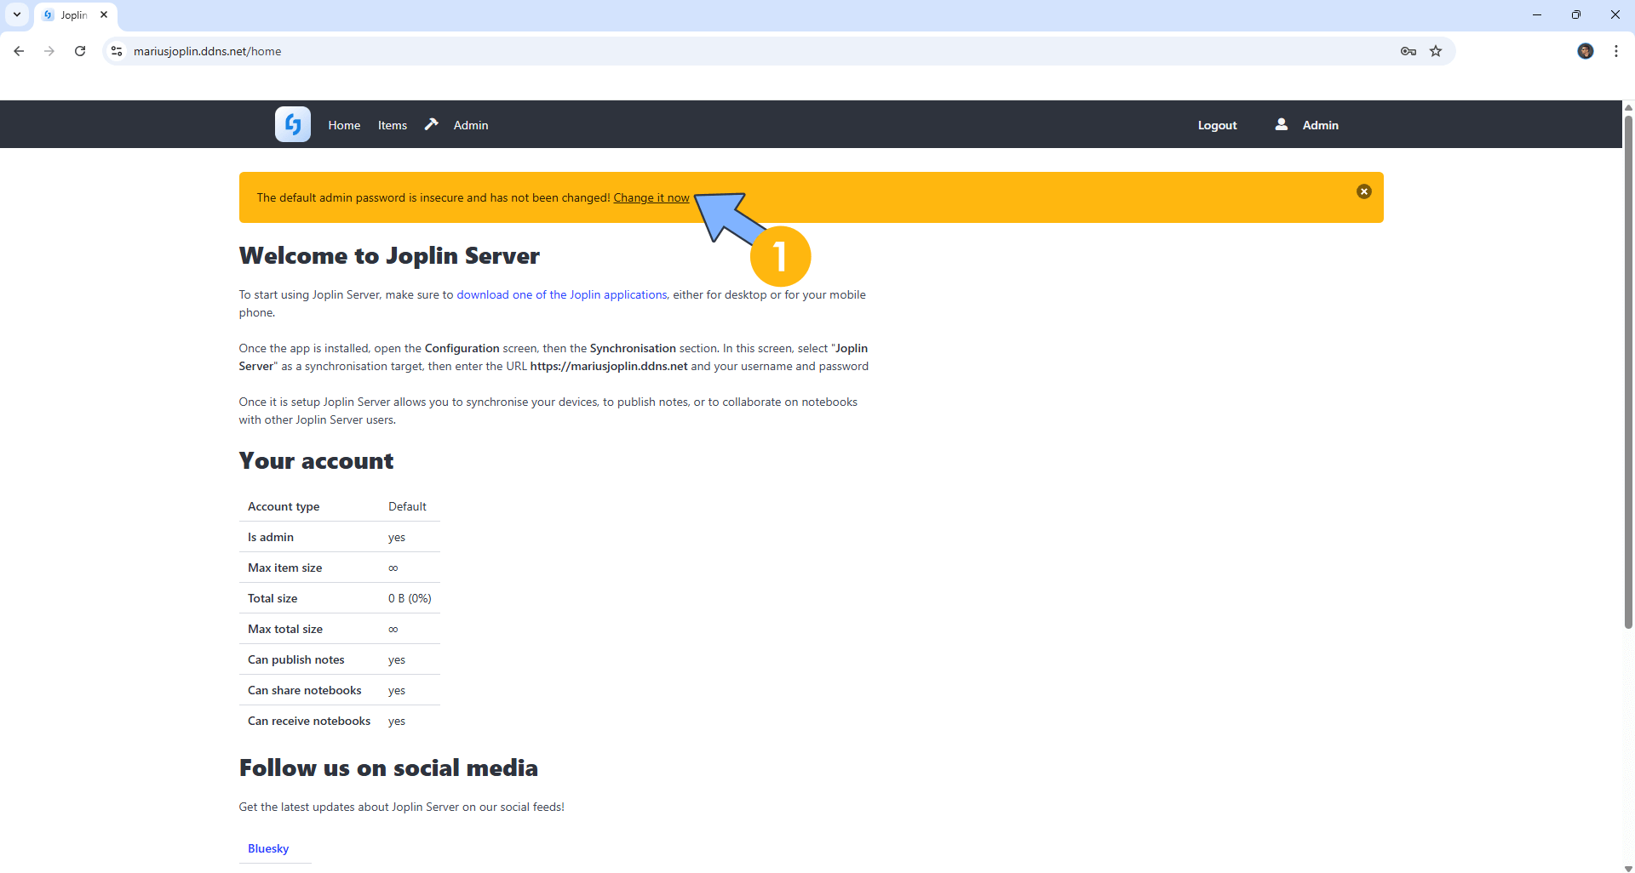The height and width of the screenshot is (873, 1635).
Task: Click the "Change it now" link
Action: [x=651, y=197]
